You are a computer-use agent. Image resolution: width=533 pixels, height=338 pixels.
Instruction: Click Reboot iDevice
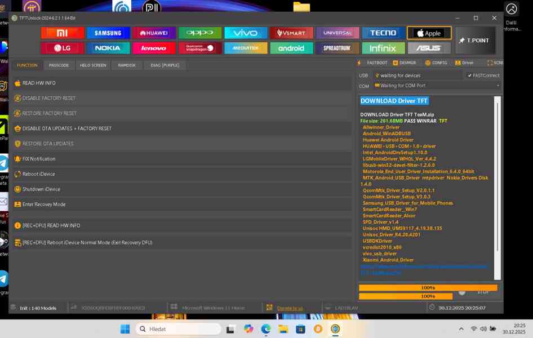[x=38, y=174]
